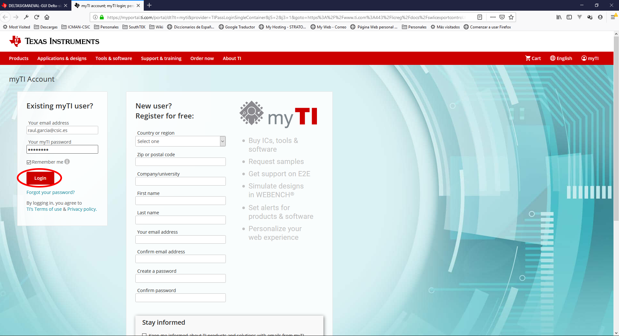Expand the SouthTEK bookmark folder
Viewport: 619px width, 336px height.
click(x=134, y=27)
